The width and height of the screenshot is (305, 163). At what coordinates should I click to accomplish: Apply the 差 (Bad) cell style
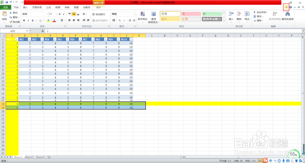pyautogui.click(x=191, y=14)
